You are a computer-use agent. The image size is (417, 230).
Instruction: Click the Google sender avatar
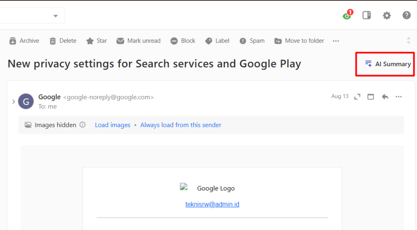pos(26,101)
